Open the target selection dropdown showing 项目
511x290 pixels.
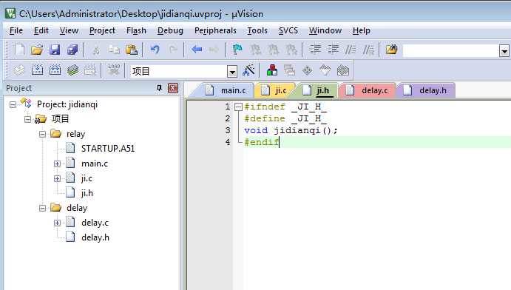[x=232, y=71]
